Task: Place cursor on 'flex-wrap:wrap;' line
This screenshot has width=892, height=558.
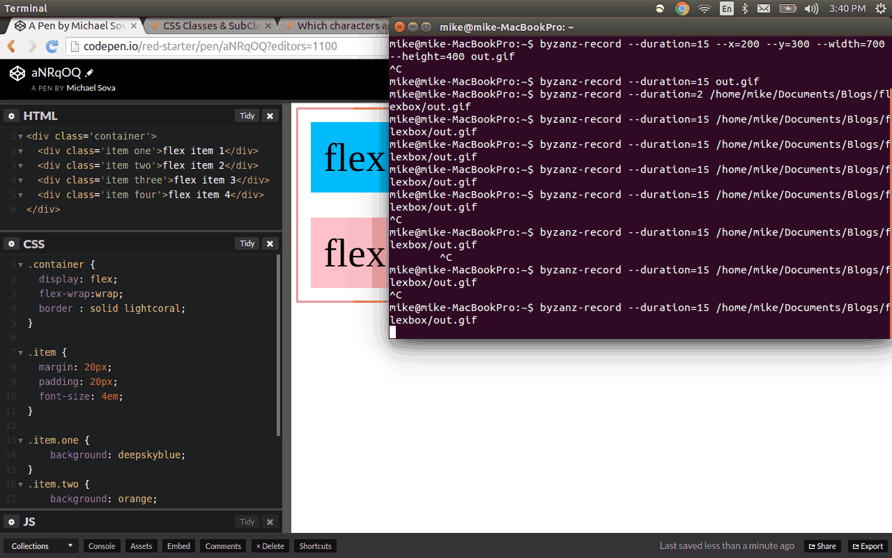Action: tap(81, 294)
